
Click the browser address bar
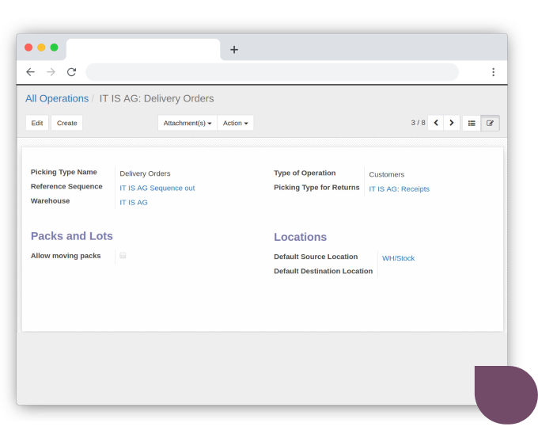tap(271, 72)
